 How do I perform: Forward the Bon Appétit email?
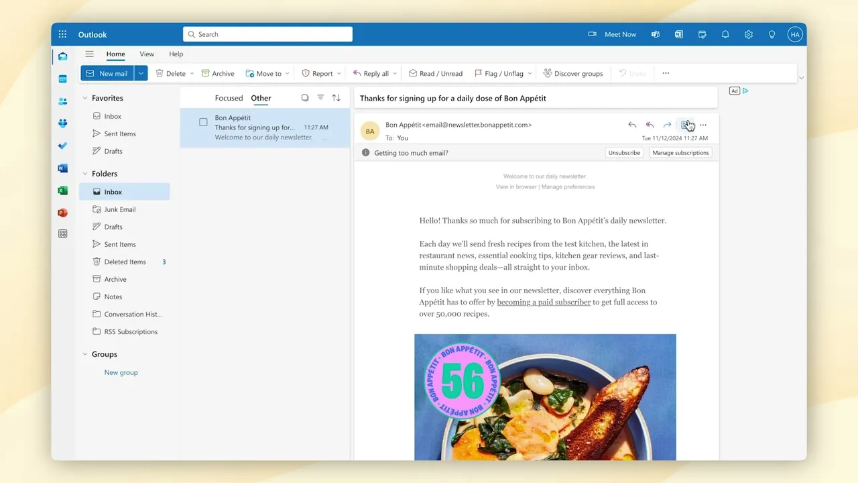pos(667,125)
